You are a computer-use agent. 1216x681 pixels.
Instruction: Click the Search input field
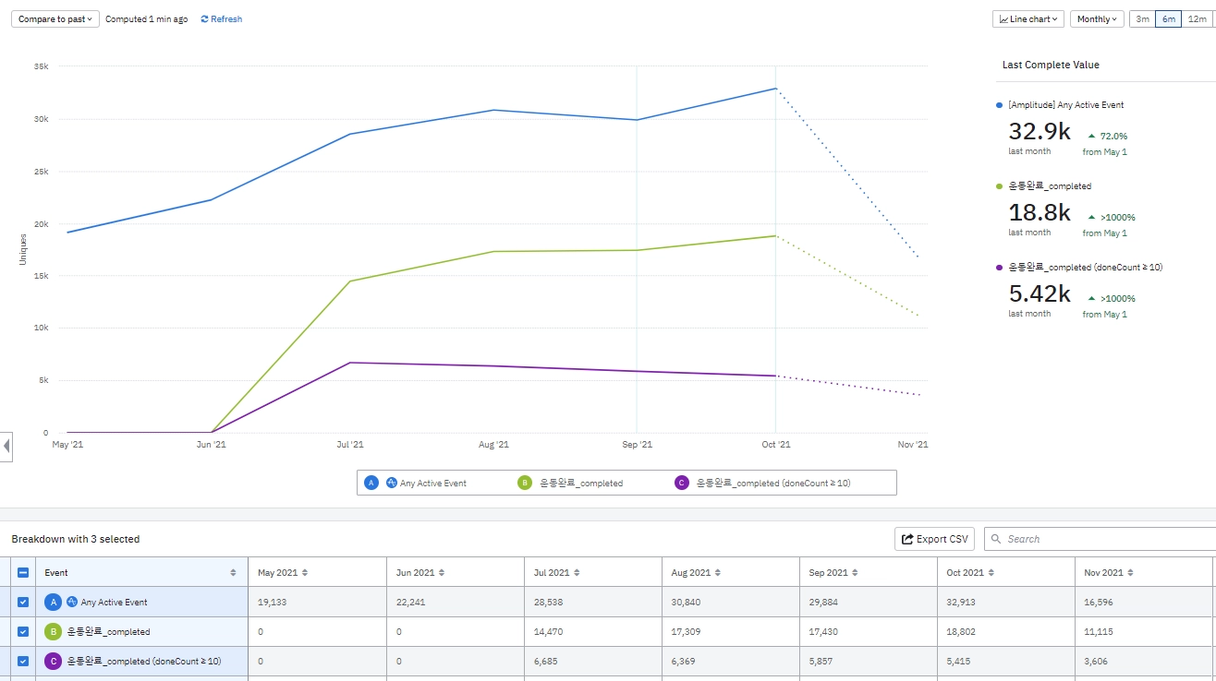tap(1104, 539)
